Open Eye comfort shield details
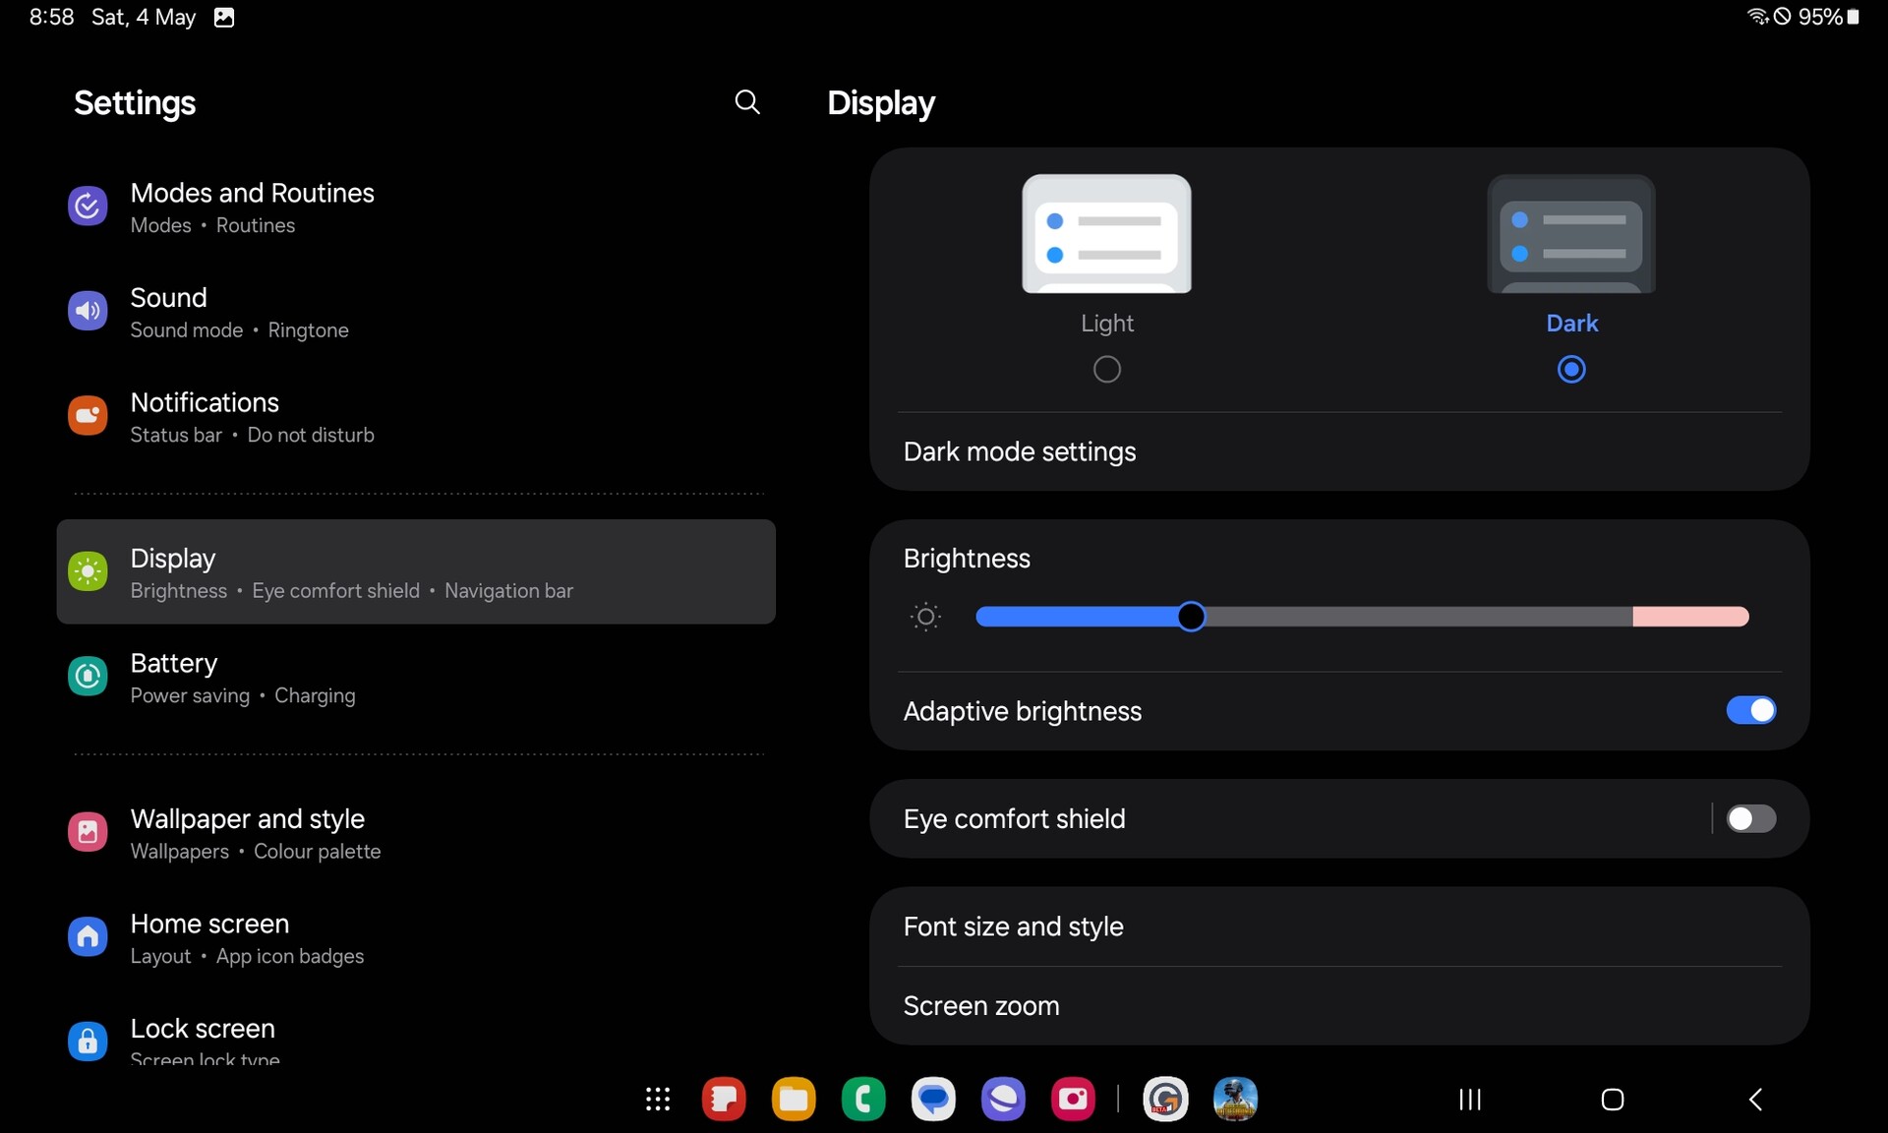This screenshot has width=1888, height=1133. click(1290, 818)
